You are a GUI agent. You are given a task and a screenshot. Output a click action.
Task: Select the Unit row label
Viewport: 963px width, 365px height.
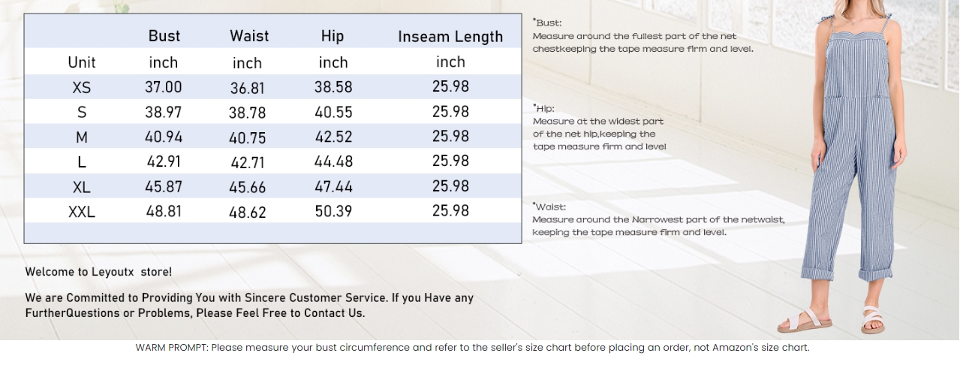[82, 62]
